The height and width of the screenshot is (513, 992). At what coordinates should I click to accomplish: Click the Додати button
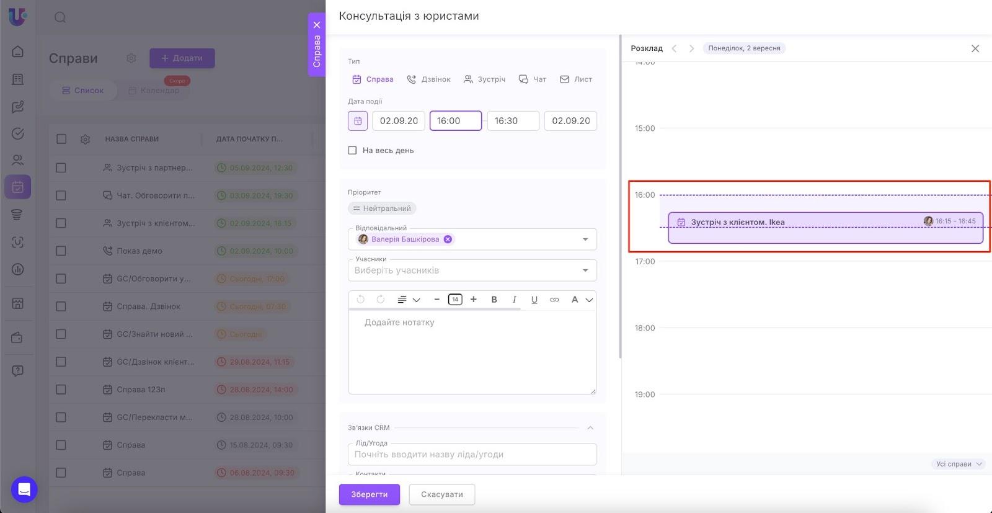182,58
